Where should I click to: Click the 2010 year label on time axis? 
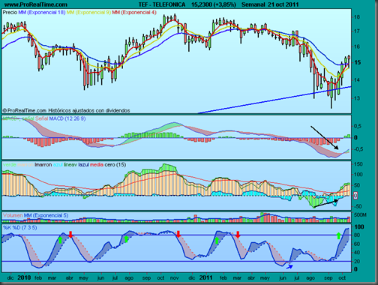pyautogui.click(x=24, y=277)
